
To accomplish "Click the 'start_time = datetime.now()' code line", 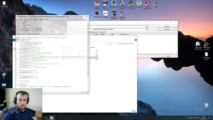I will pyautogui.click(x=28, y=34).
